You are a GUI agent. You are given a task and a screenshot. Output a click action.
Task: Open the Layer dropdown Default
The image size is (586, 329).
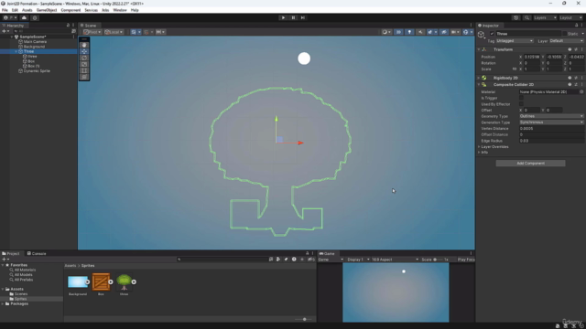pos(566,40)
